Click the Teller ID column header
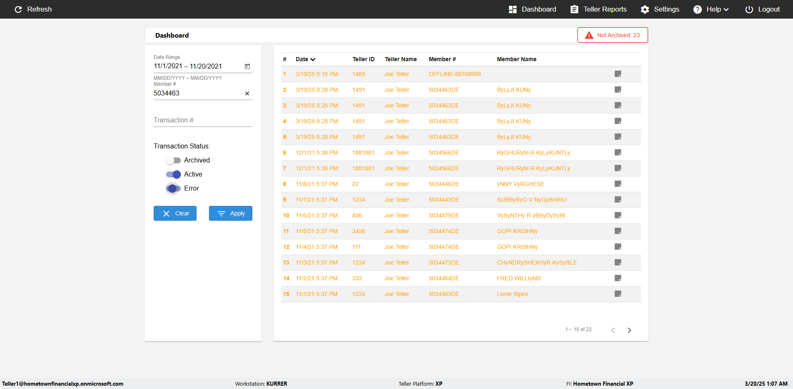The width and height of the screenshot is (793, 389). (x=363, y=59)
